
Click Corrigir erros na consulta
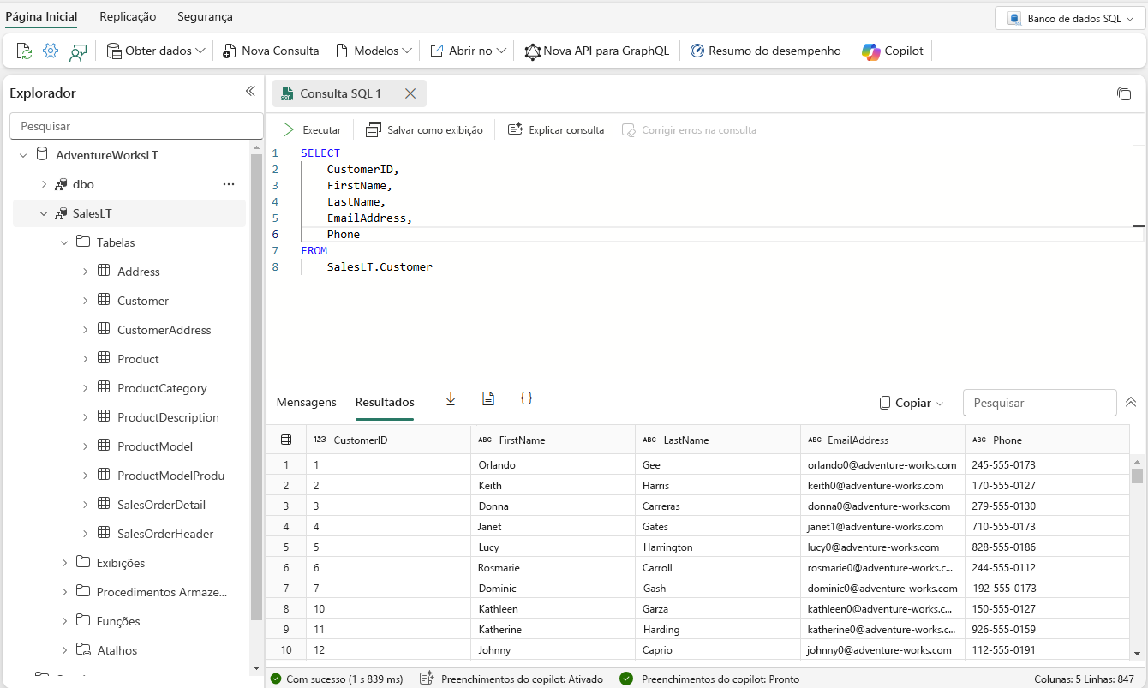click(689, 130)
